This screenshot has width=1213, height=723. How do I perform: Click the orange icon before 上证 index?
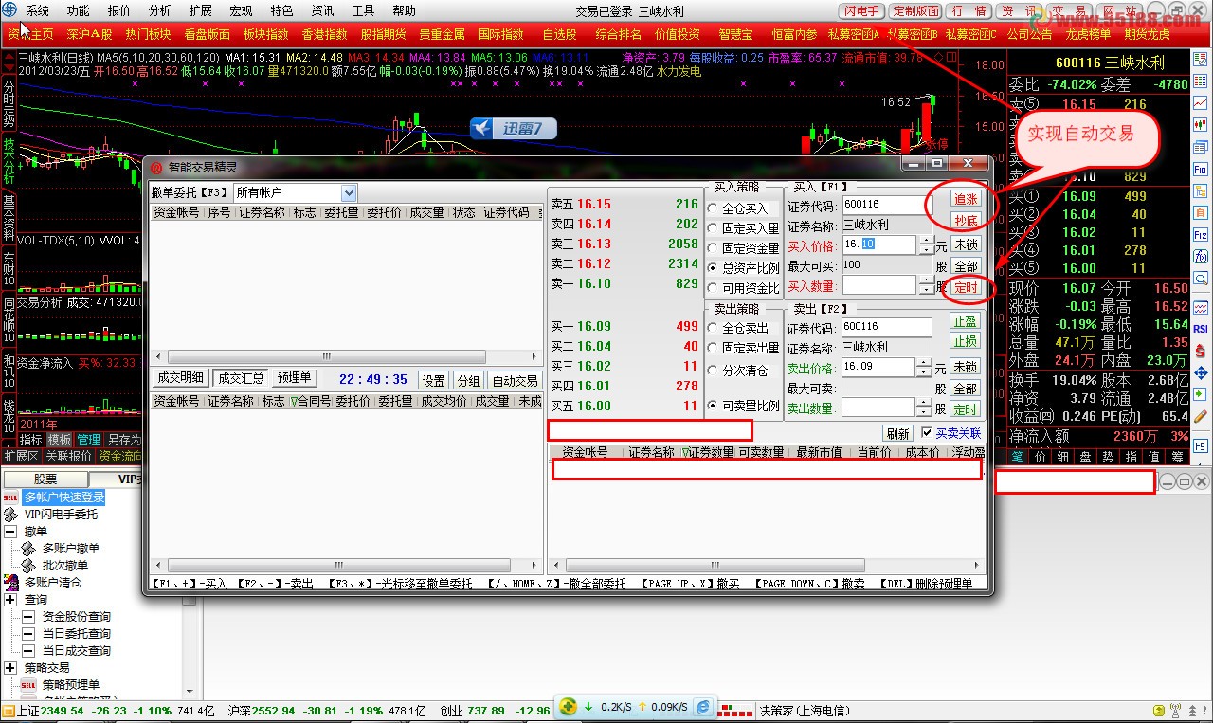tap(9, 710)
